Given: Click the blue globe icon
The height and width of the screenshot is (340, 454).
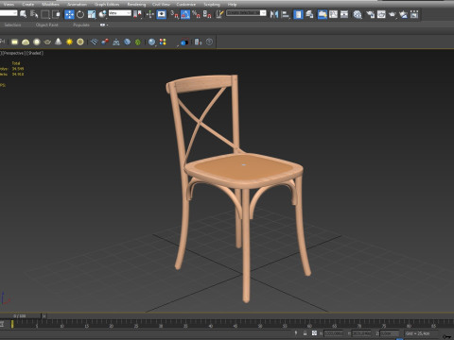Looking at the screenshot, I should point(127,42).
